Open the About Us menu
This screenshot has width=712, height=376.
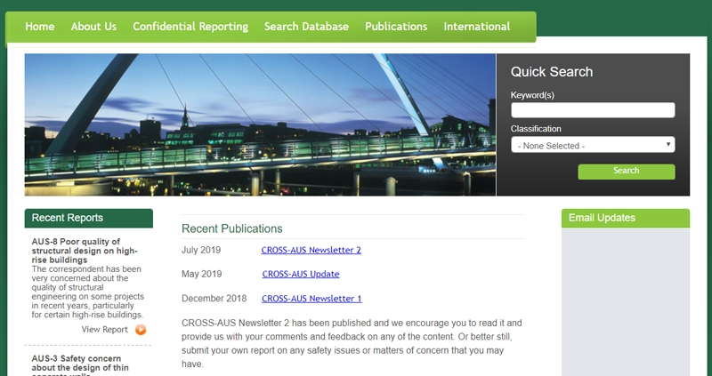pos(93,27)
